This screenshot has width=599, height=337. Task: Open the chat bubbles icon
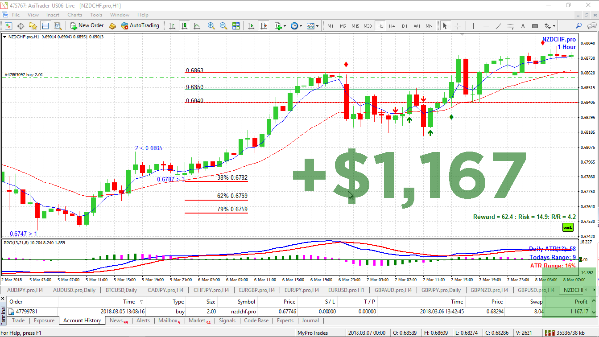(x=591, y=26)
